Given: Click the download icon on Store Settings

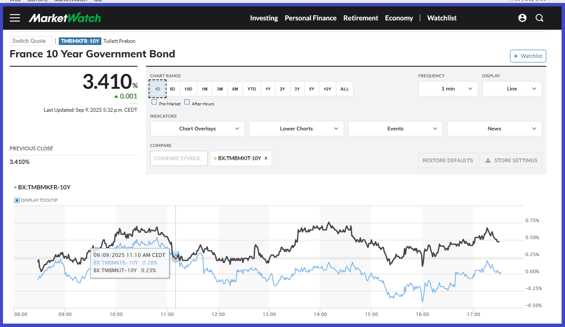Looking at the screenshot, I should click(488, 161).
